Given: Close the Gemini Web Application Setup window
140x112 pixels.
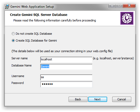Looking at the screenshot, I should point(129,6).
